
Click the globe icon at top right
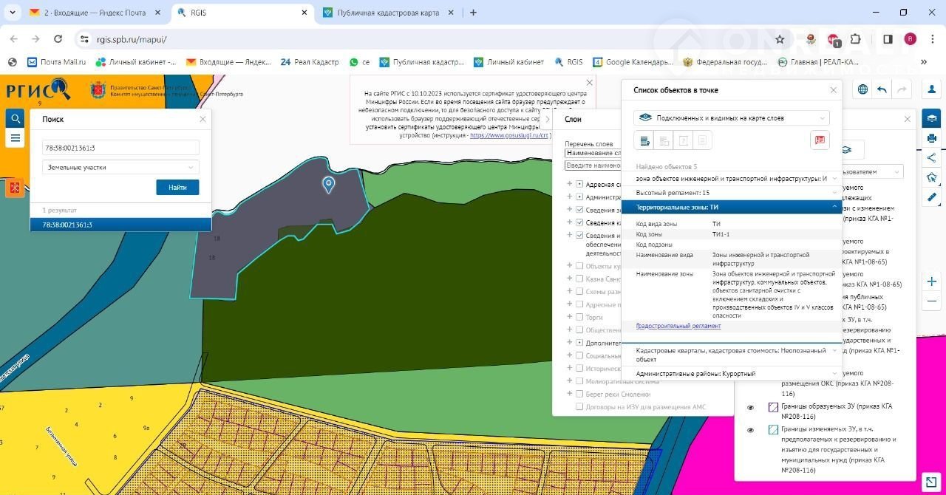862,89
